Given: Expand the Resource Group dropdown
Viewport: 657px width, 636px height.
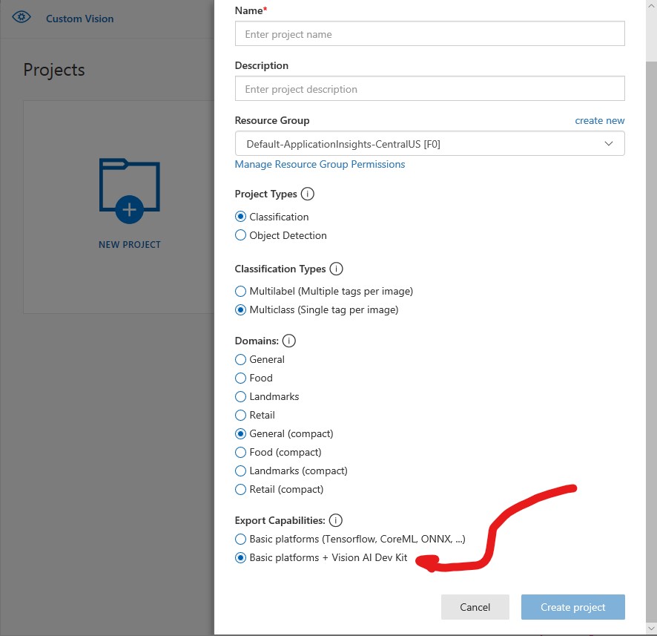Looking at the screenshot, I should pos(429,144).
